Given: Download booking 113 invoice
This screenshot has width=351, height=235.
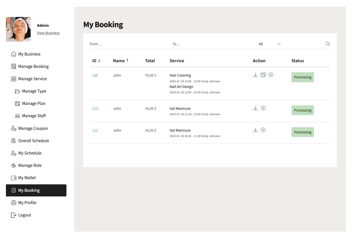Looking at the screenshot, I should pyautogui.click(x=255, y=108).
